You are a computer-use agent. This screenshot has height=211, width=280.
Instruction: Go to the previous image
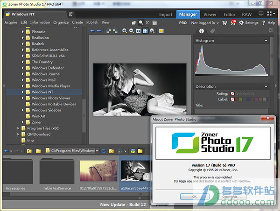point(92,31)
